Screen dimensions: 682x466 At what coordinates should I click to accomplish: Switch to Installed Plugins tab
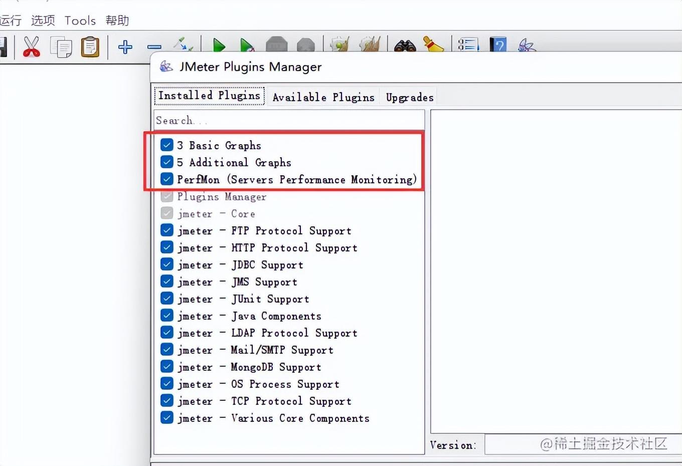pyautogui.click(x=210, y=95)
